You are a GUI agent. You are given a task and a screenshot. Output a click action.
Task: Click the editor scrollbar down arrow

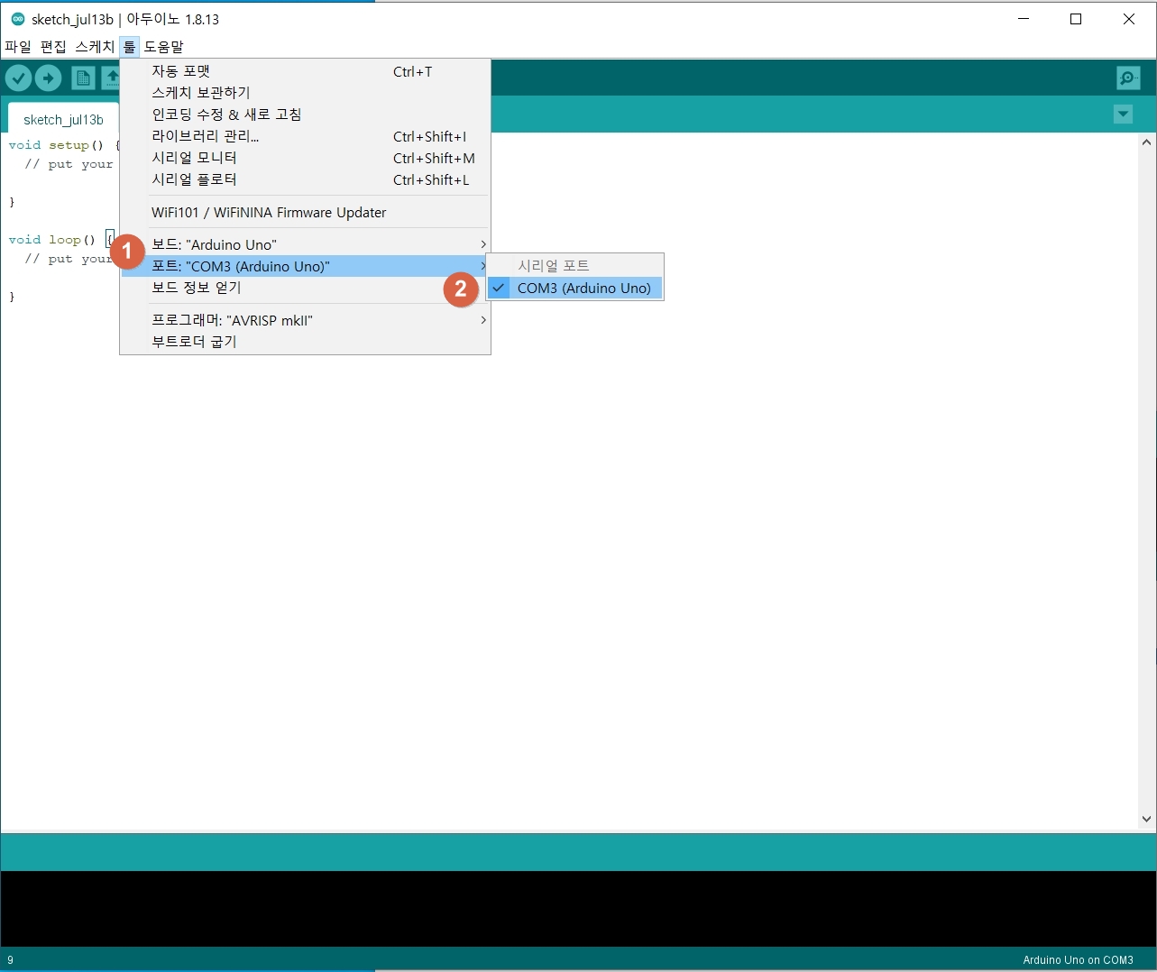point(1146,820)
